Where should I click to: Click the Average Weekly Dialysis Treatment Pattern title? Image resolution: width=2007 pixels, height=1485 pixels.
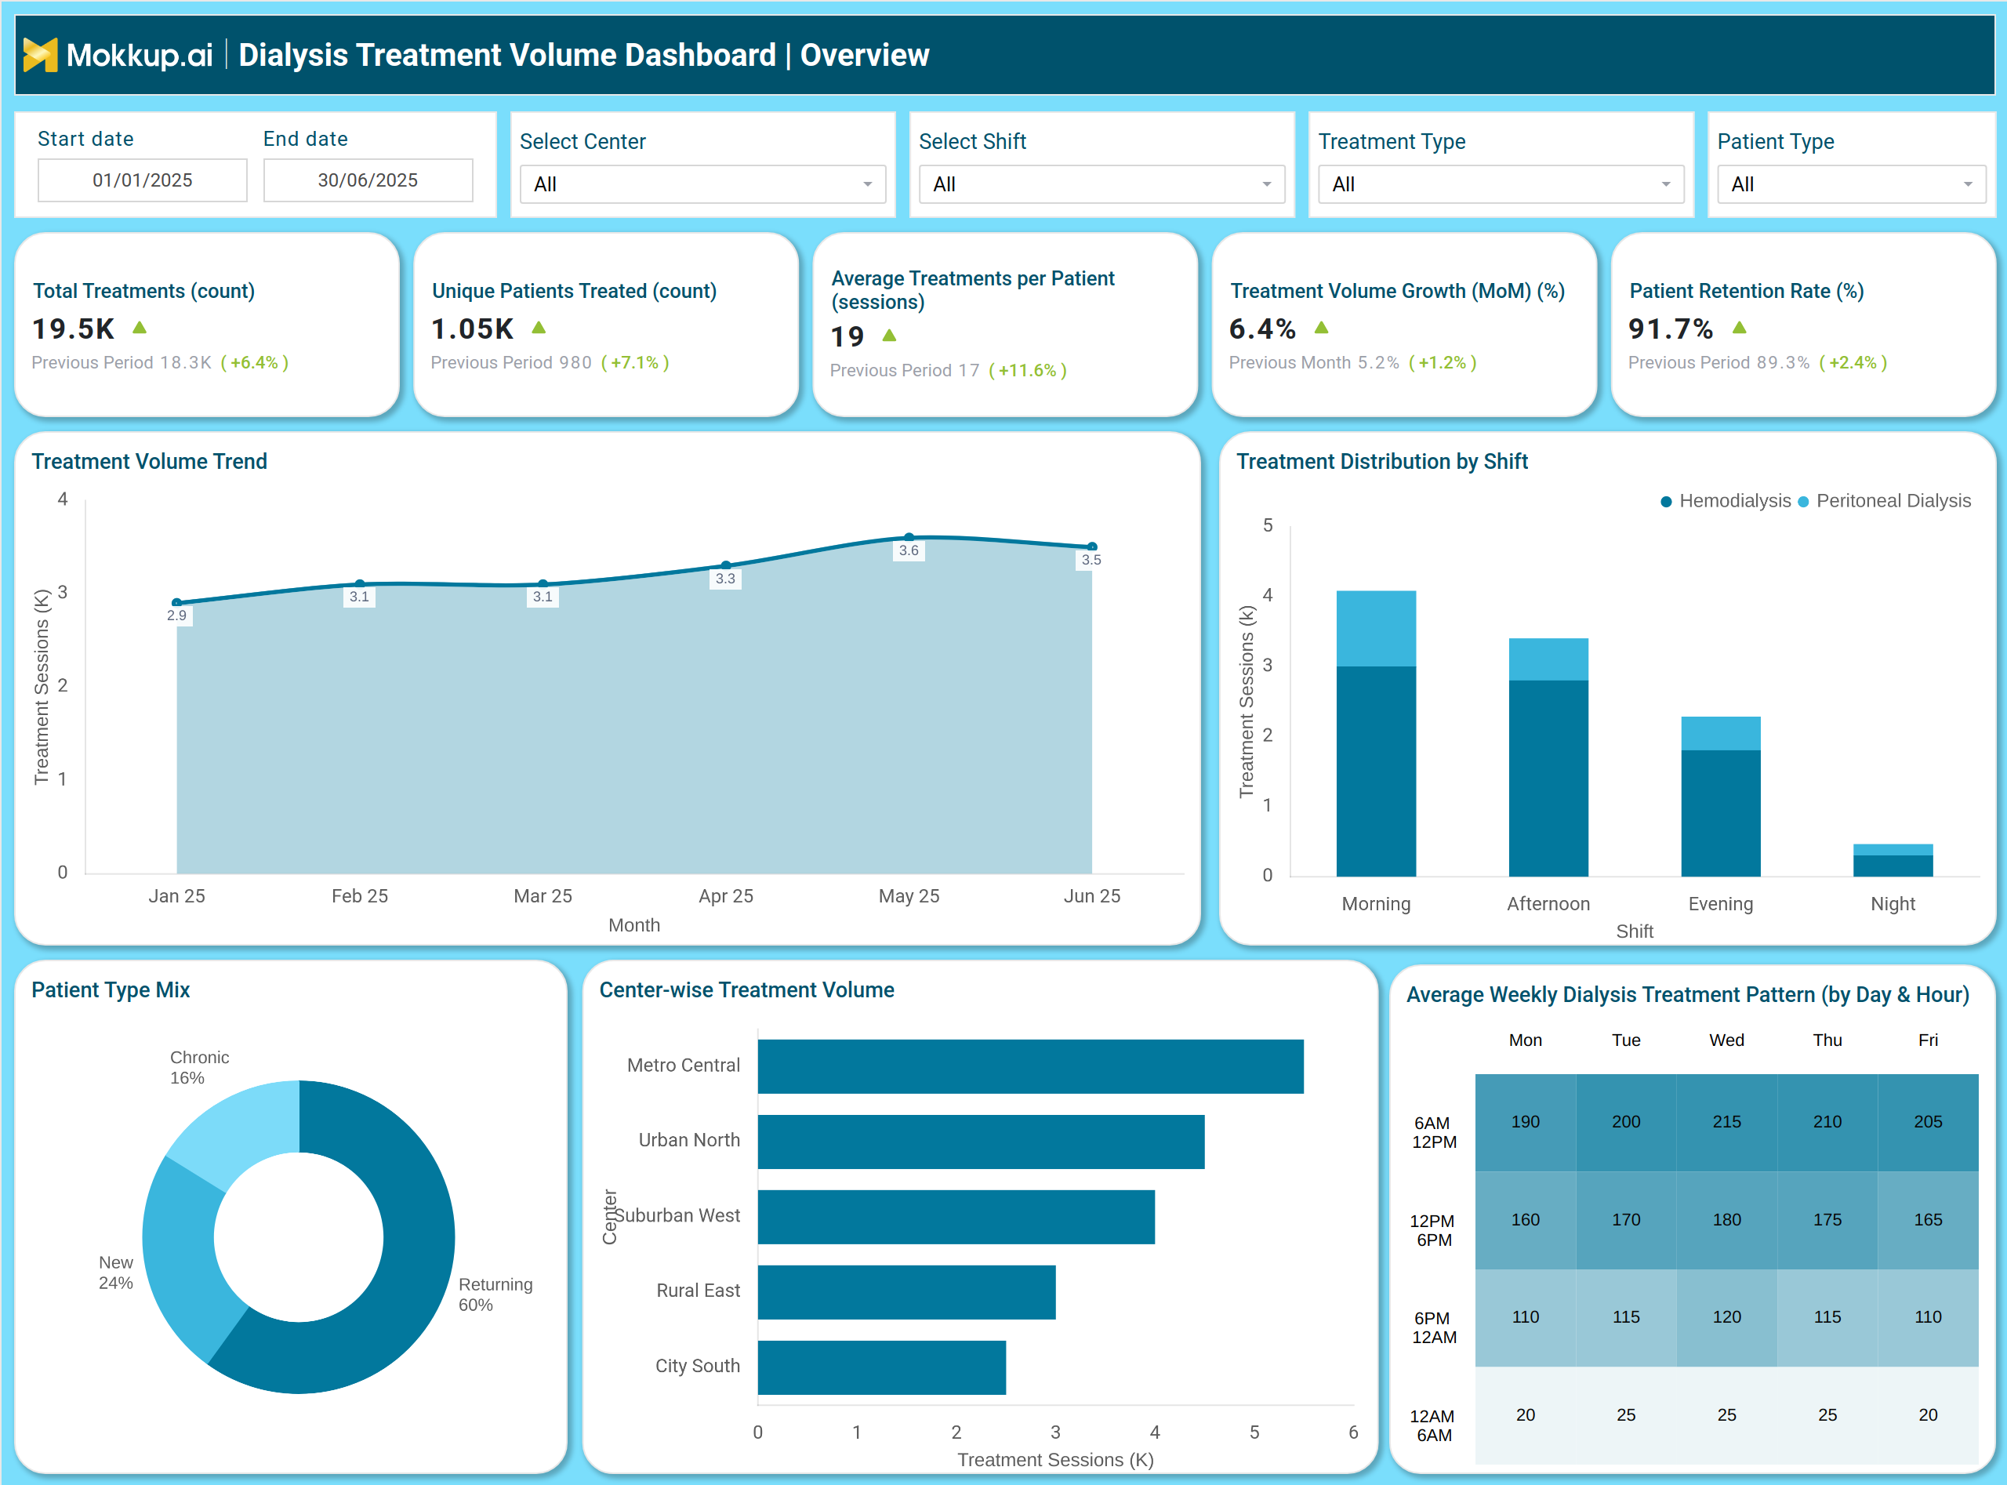pos(1687,995)
